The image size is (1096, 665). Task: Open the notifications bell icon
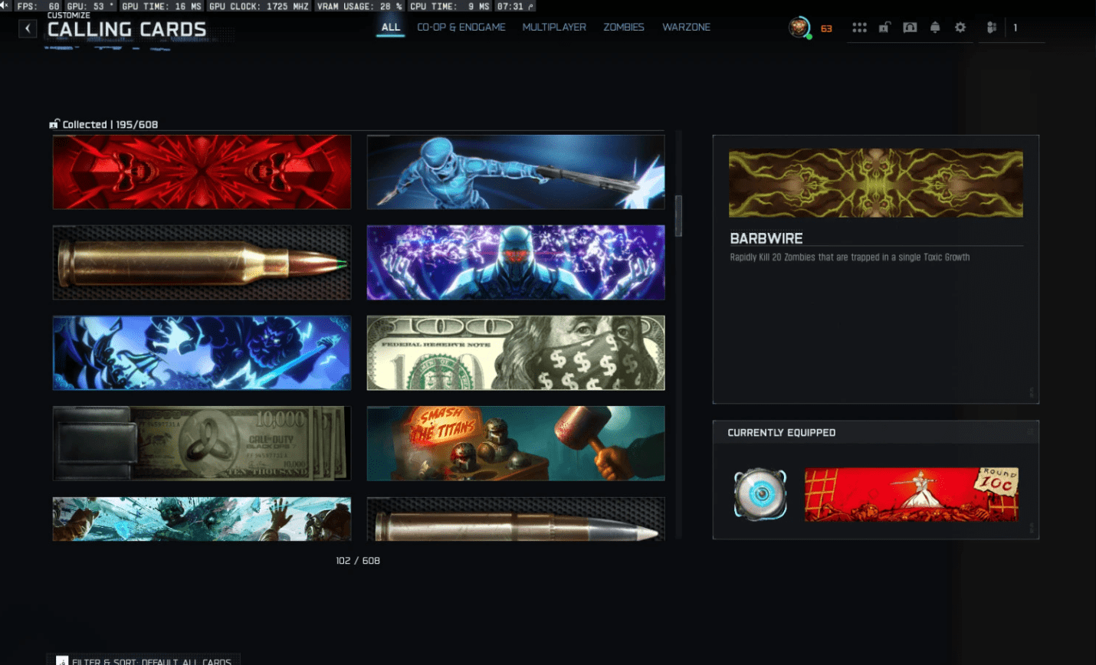[x=935, y=27]
